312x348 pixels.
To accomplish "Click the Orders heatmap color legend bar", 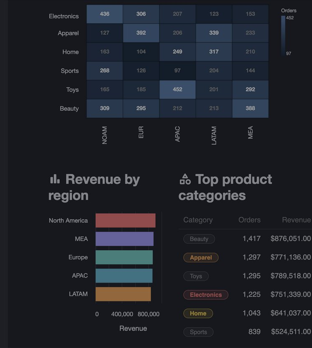I will pyautogui.click(x=283, y=36).
